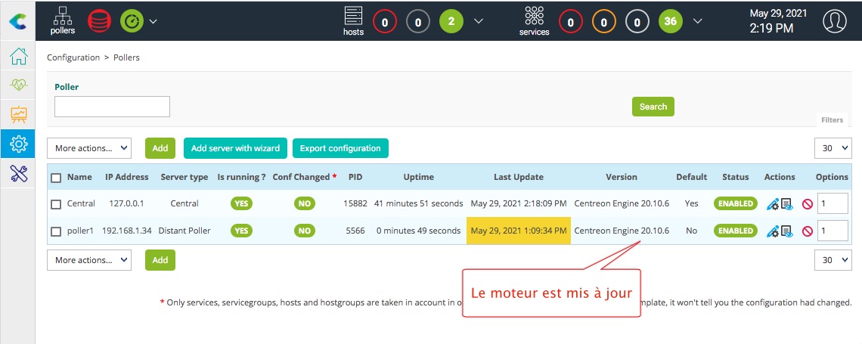Viewport: 862px width, 344px height.
Task: Open the top page-size dropdown showing 30
Action: (x=833, y=148)
